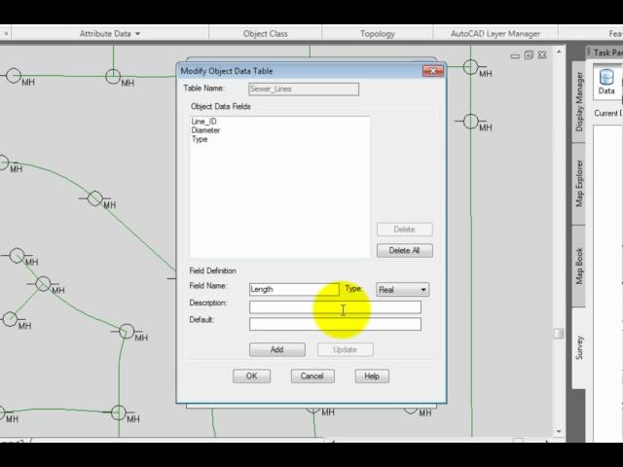Click the vertical scrollbar up arrow

click(x=559, y=52)
